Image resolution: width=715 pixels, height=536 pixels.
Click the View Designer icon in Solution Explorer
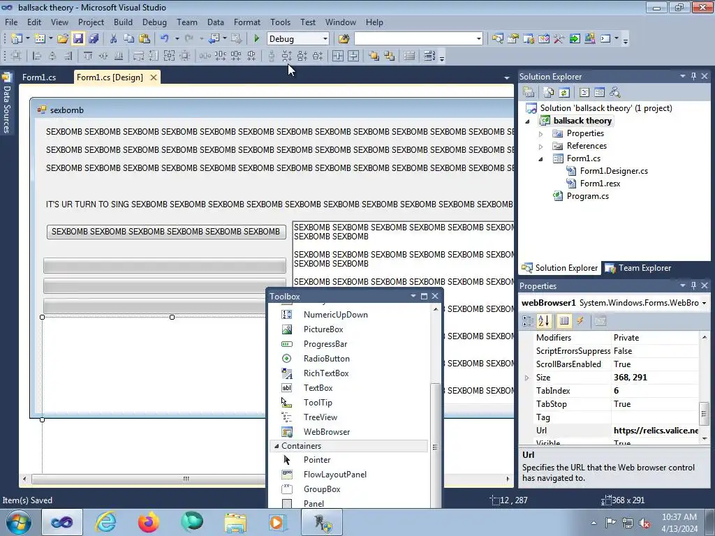[600, 93]
